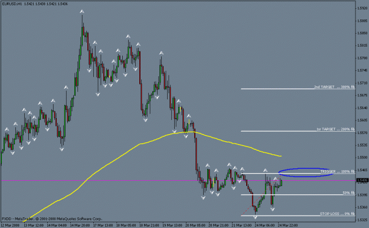Click the 1.5710 price axis label
The width and height of the screenshot is (369, 228).
[362, 83]
